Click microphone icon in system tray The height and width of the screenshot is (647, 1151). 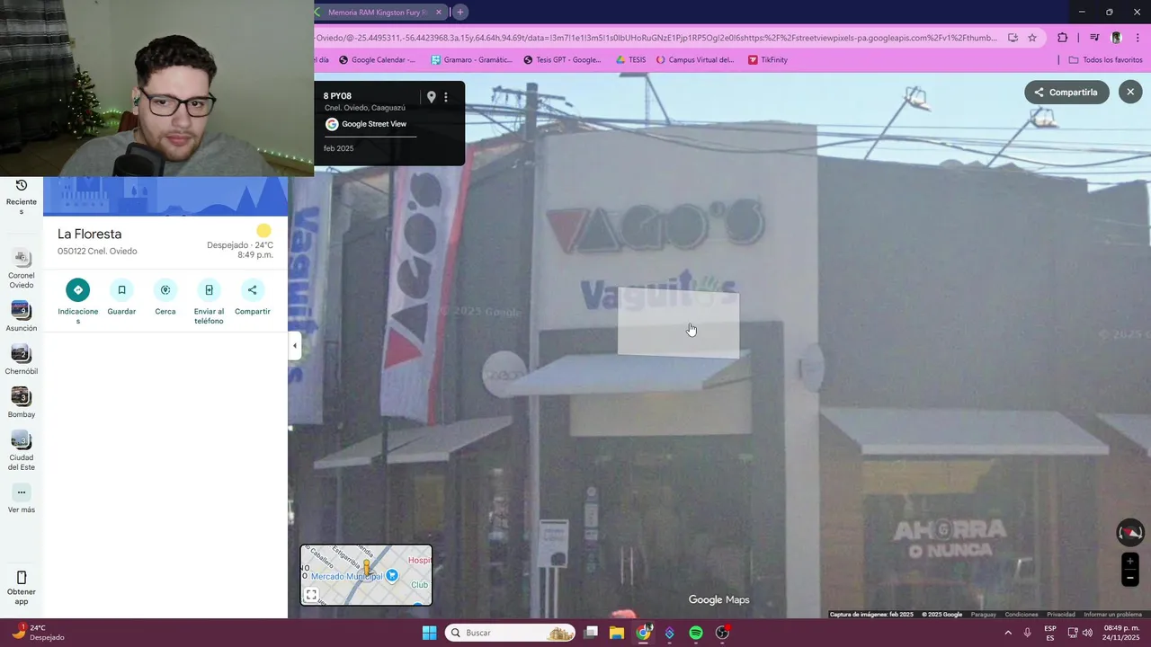click(x=1027, y=633)
